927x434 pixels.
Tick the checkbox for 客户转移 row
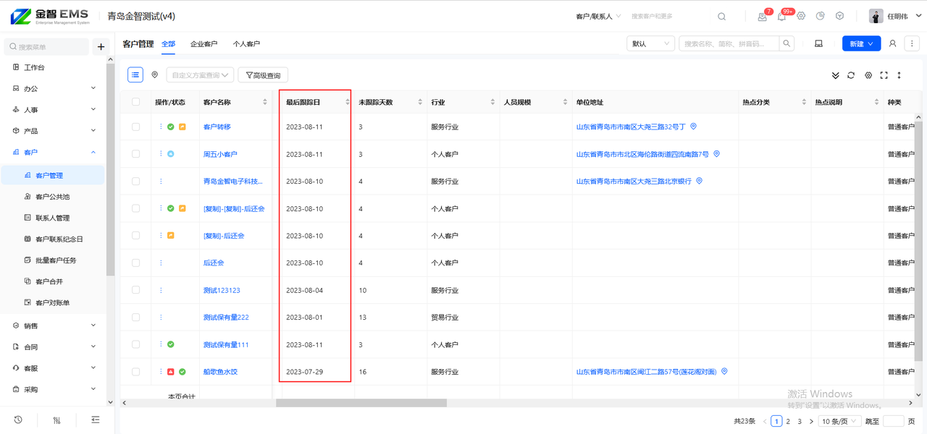pyautogui.click(x=136, y=127)
